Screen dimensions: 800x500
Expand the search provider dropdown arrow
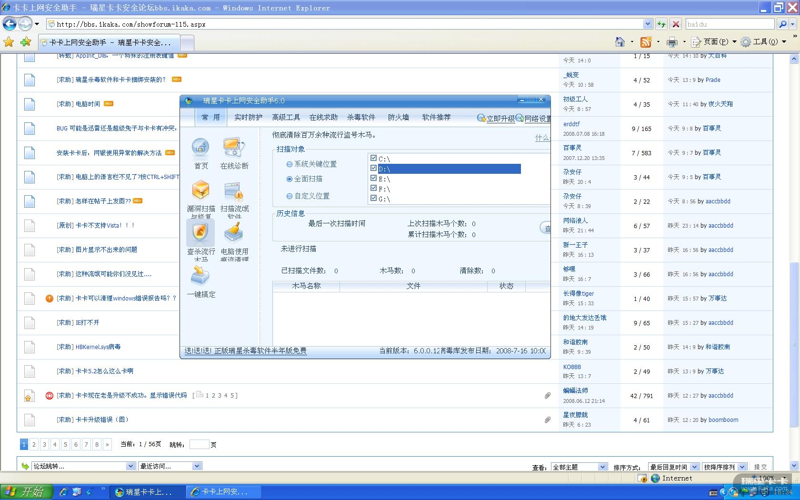click(793, 24)
